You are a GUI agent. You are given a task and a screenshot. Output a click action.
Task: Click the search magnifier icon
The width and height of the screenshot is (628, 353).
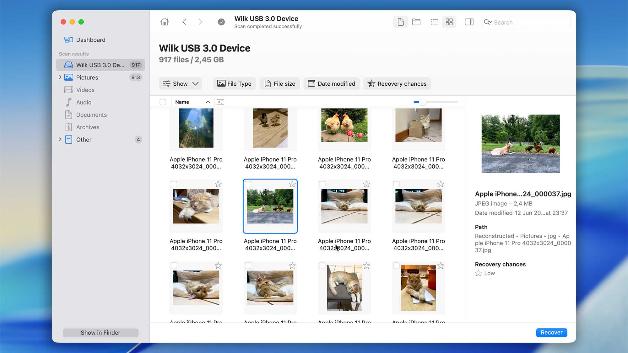pyautogui.click(x=488, y=22)
